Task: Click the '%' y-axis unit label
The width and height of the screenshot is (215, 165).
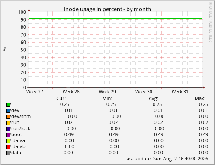Action: [x=4, y=49]
